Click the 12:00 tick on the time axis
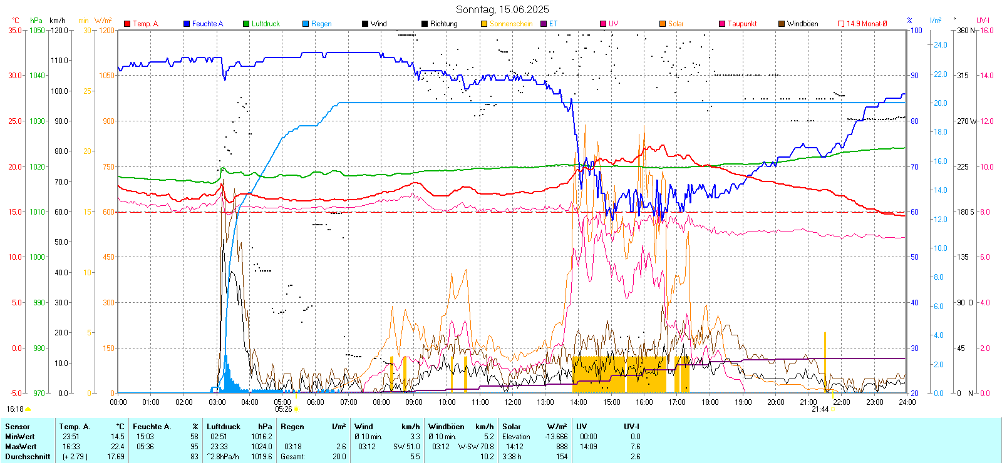 click(x=512, y=402)
